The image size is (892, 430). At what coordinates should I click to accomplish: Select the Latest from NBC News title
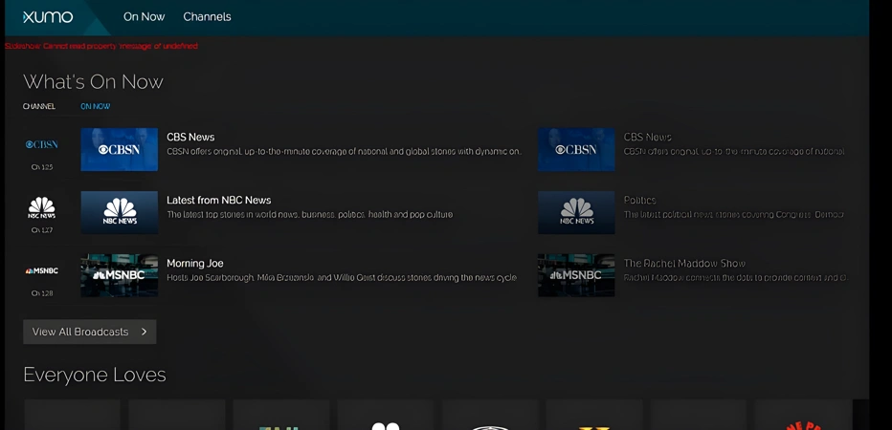coord(219,200)
